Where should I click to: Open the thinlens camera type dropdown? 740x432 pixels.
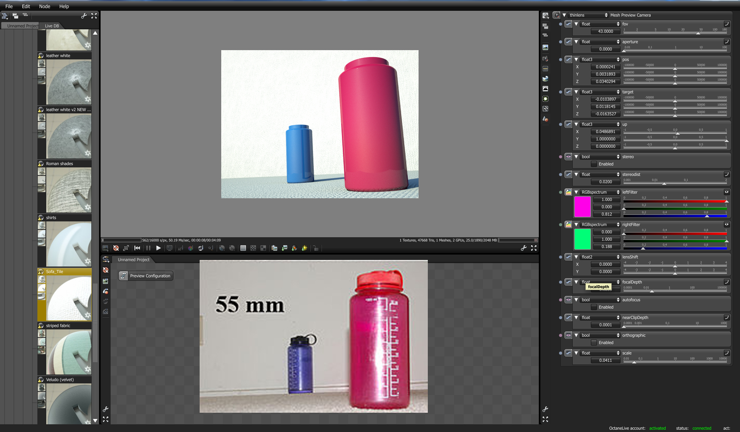click(588, 15)
